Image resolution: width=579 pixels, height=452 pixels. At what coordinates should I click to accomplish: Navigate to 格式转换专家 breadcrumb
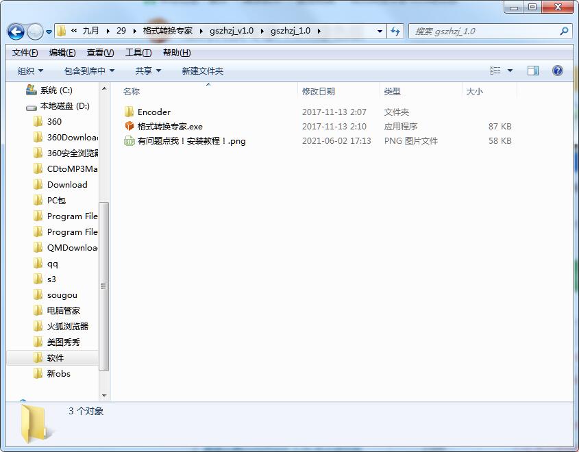pos(168,31)
